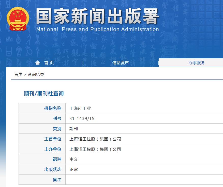This screenshot has width=223, height=187.
Task: Select the 出版状态 value 正常
Action: [x=73, y=169]
